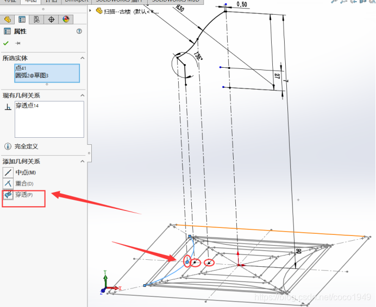
Task: Open the ConfigurationManager tab
Action: (36, 20)
